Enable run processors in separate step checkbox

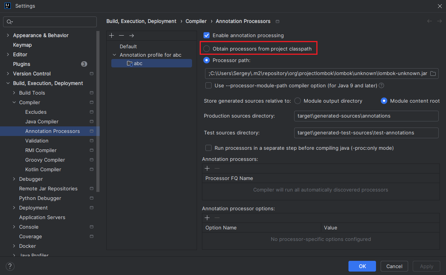[208, 148]
